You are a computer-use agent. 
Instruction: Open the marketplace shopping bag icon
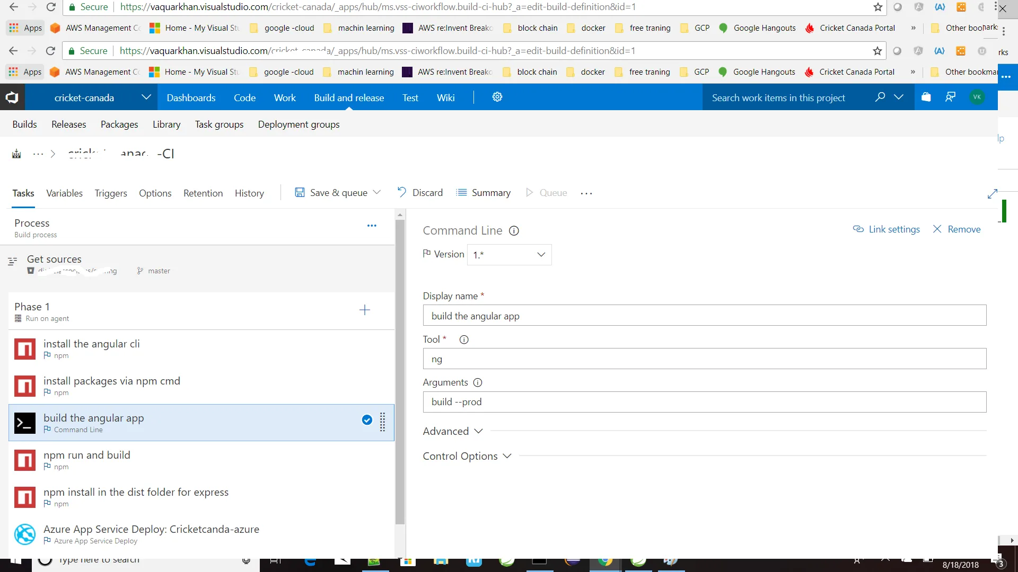pyautogui.click(x=926, y=97)
